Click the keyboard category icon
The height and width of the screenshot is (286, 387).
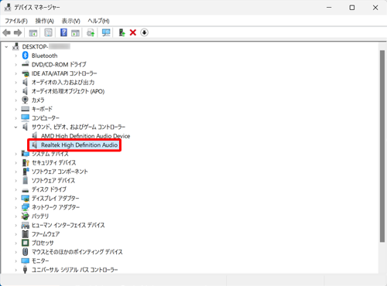point(25,109)
